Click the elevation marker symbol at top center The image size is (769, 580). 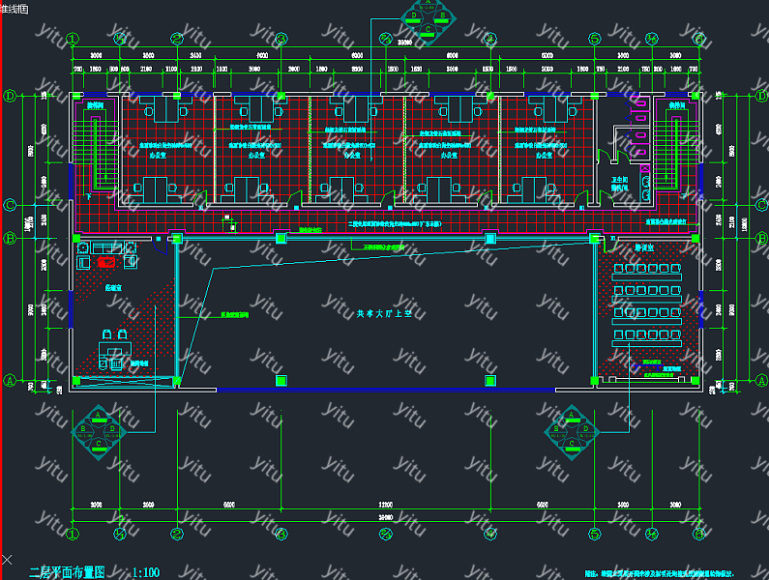429,19
